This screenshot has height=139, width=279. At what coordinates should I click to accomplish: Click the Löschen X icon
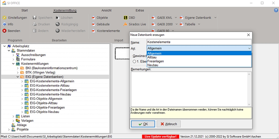pos(58,18)
